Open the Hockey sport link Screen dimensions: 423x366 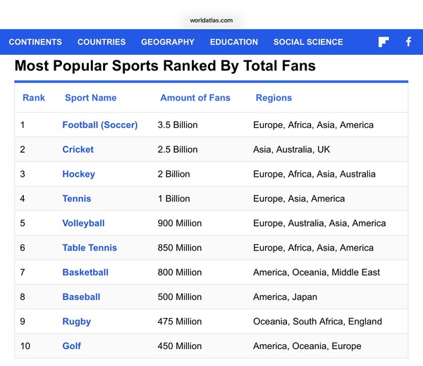pos(78,175)
